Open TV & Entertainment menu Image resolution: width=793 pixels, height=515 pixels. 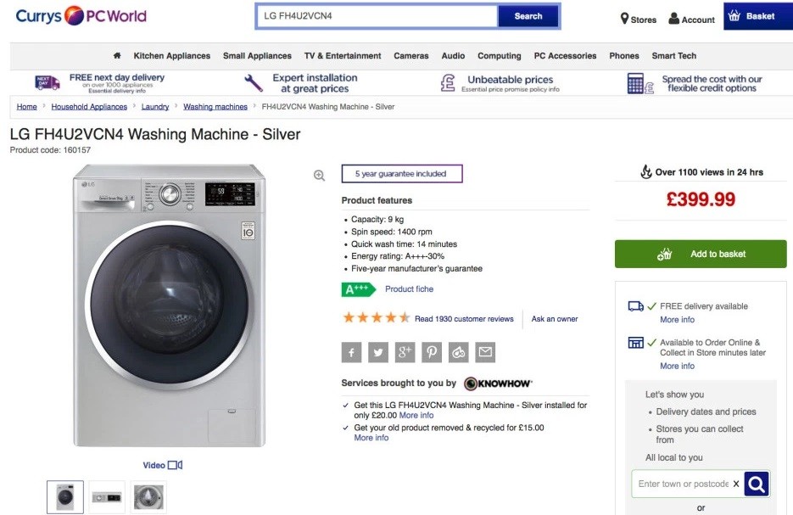pyautogui.click(x=343, y=56)
